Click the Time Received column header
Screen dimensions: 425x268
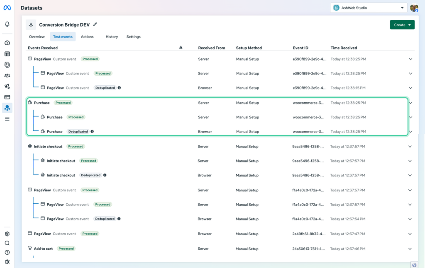[344, 48]
